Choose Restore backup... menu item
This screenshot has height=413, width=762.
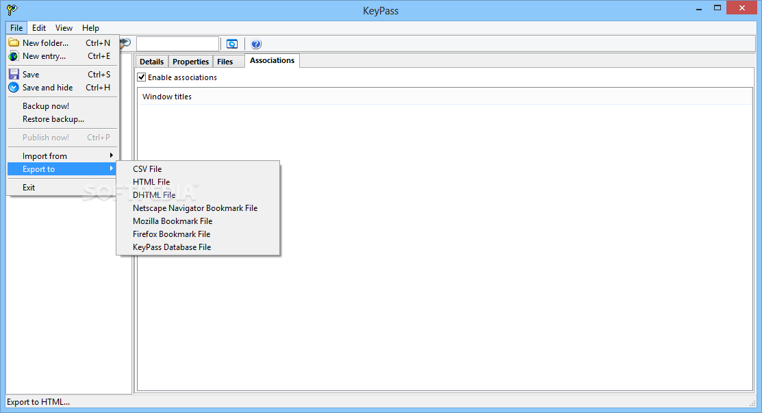point(63,119)
